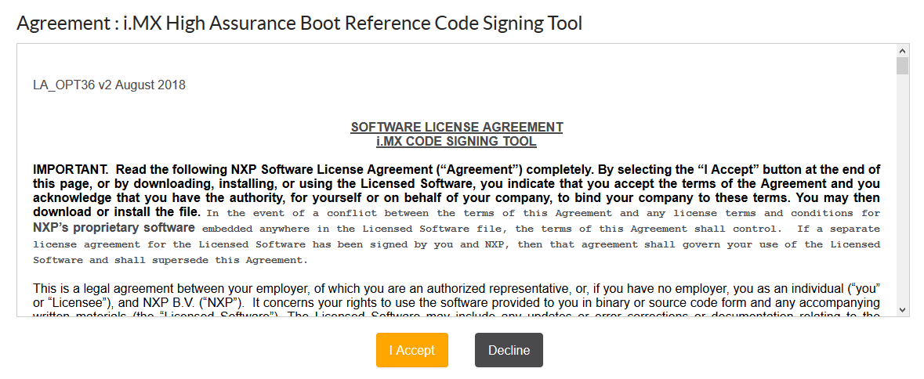Click the license text scrollbar thumb
924x379 pixels.
(901, 66)
